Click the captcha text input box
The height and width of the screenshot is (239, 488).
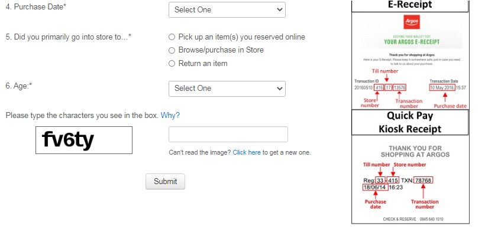coord(228,135)
